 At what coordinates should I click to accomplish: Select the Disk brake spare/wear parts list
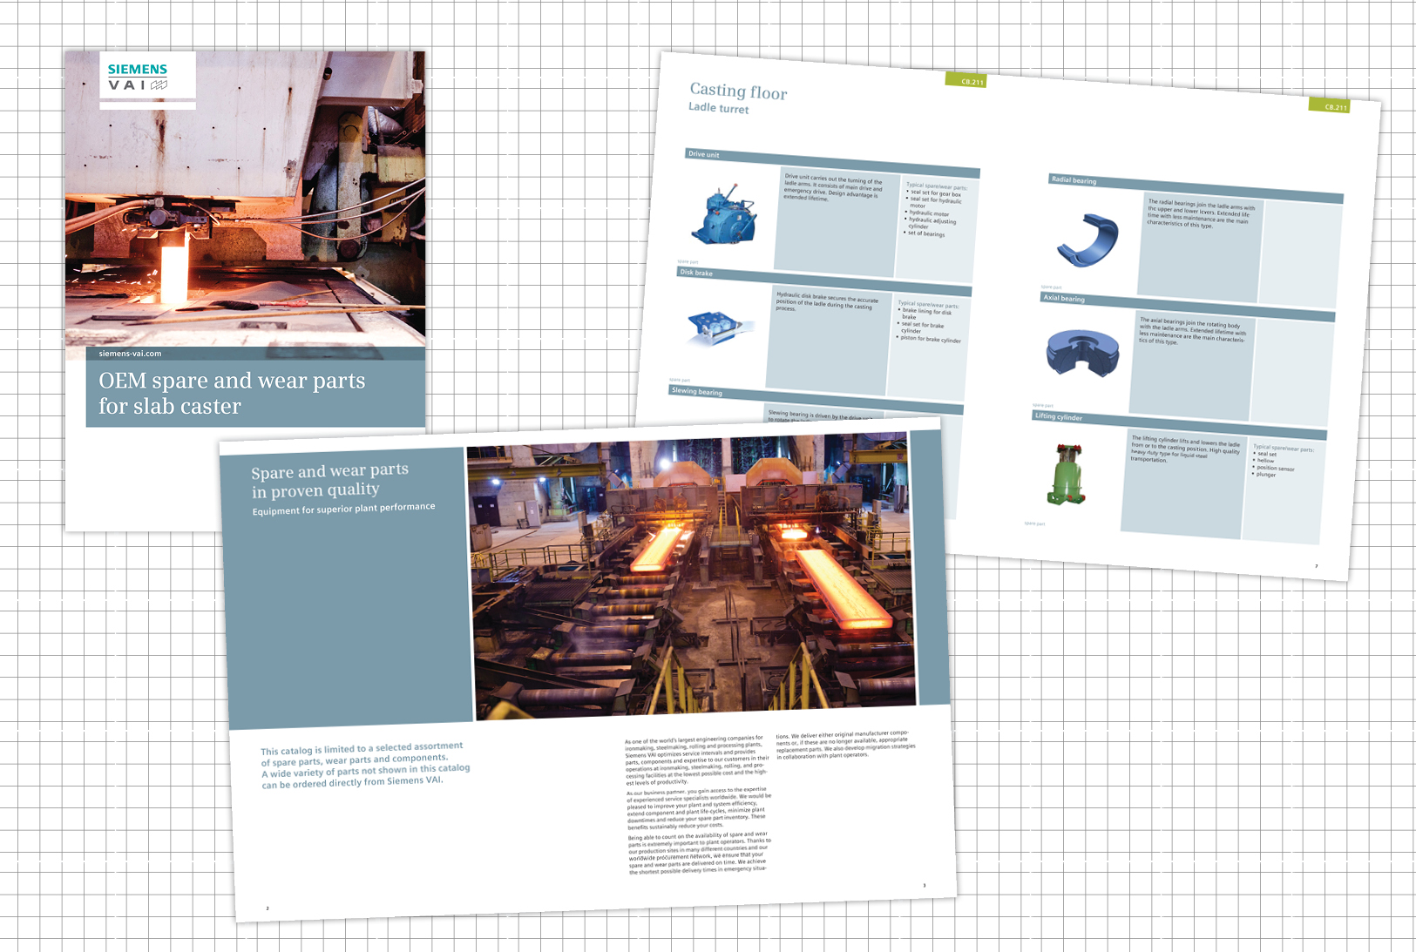(x=929, y=321)
